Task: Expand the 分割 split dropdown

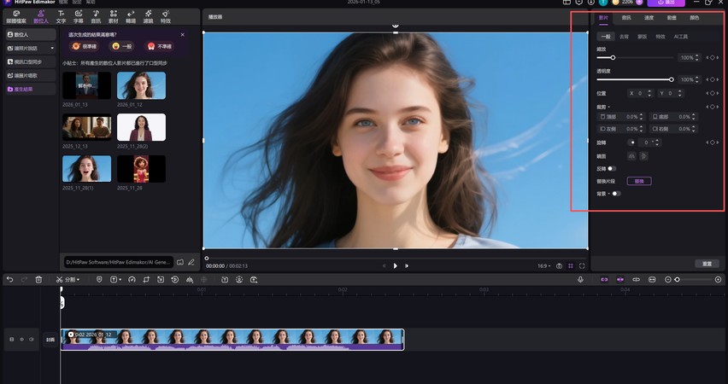Action: click(79, 279)
